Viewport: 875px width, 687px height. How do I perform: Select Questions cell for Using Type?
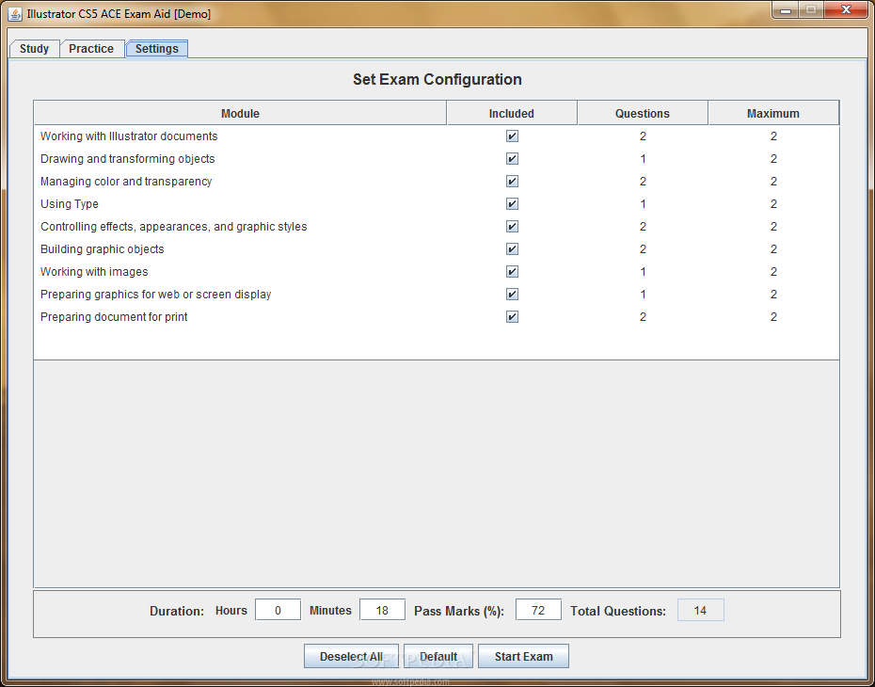click(643, 203)
